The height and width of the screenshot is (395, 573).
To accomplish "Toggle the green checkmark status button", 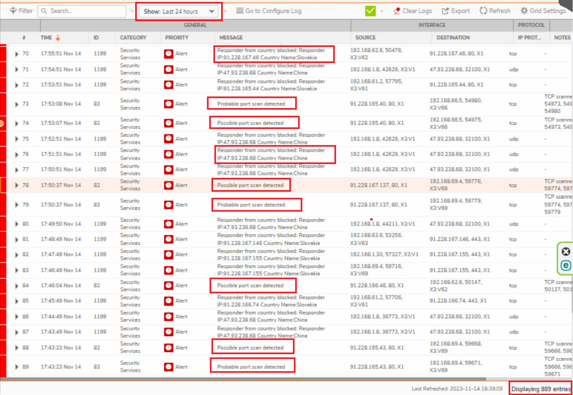I will coord(370,11).
